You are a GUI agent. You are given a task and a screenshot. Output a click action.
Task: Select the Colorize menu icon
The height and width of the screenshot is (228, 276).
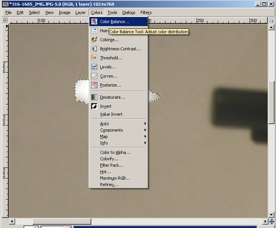click(94, 40)
